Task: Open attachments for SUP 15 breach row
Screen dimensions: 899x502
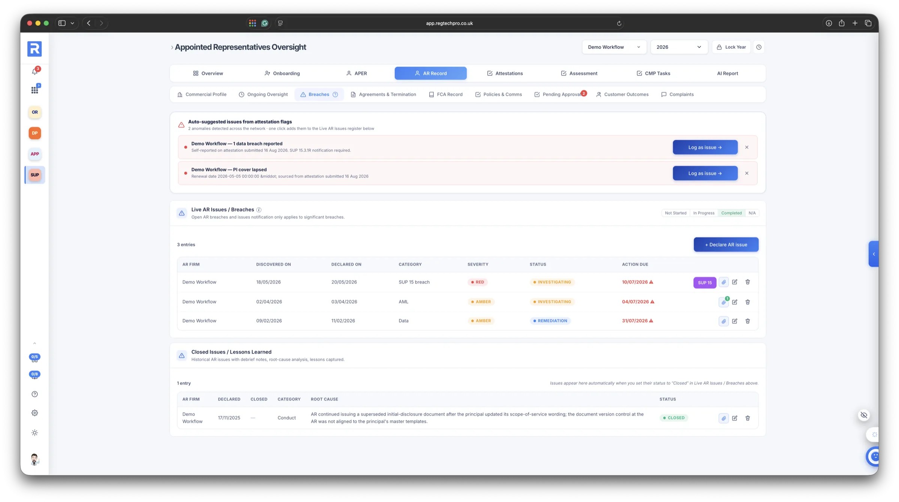Action: click(x=724, y=282)
